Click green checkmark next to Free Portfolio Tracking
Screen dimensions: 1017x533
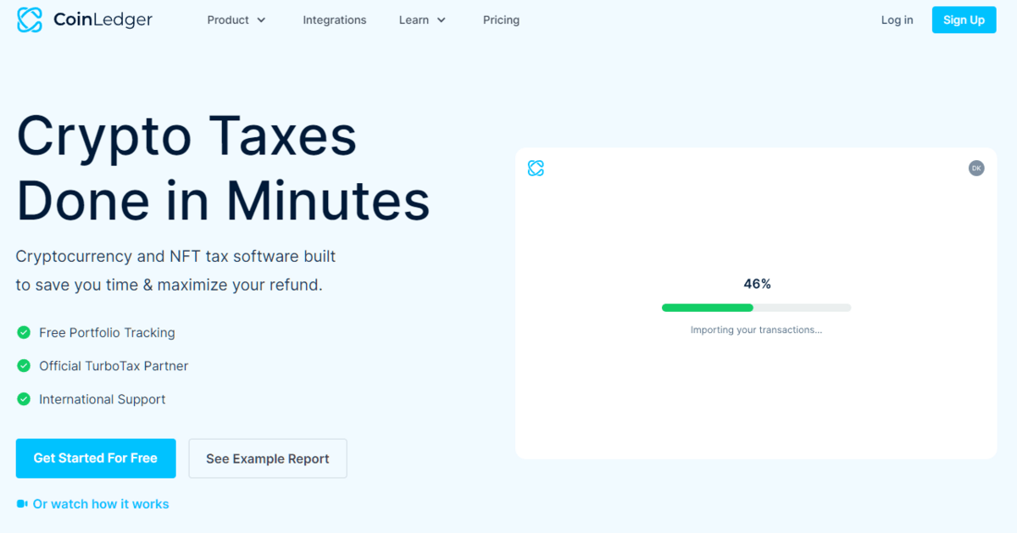coord(24,333)
